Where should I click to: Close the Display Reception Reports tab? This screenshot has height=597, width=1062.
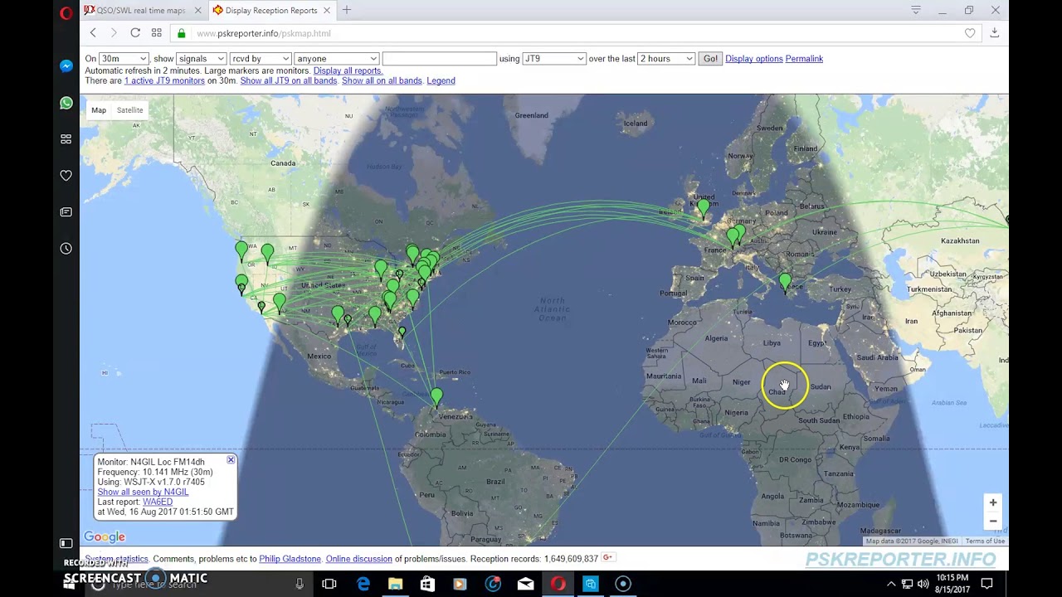[x=327, y=10]
